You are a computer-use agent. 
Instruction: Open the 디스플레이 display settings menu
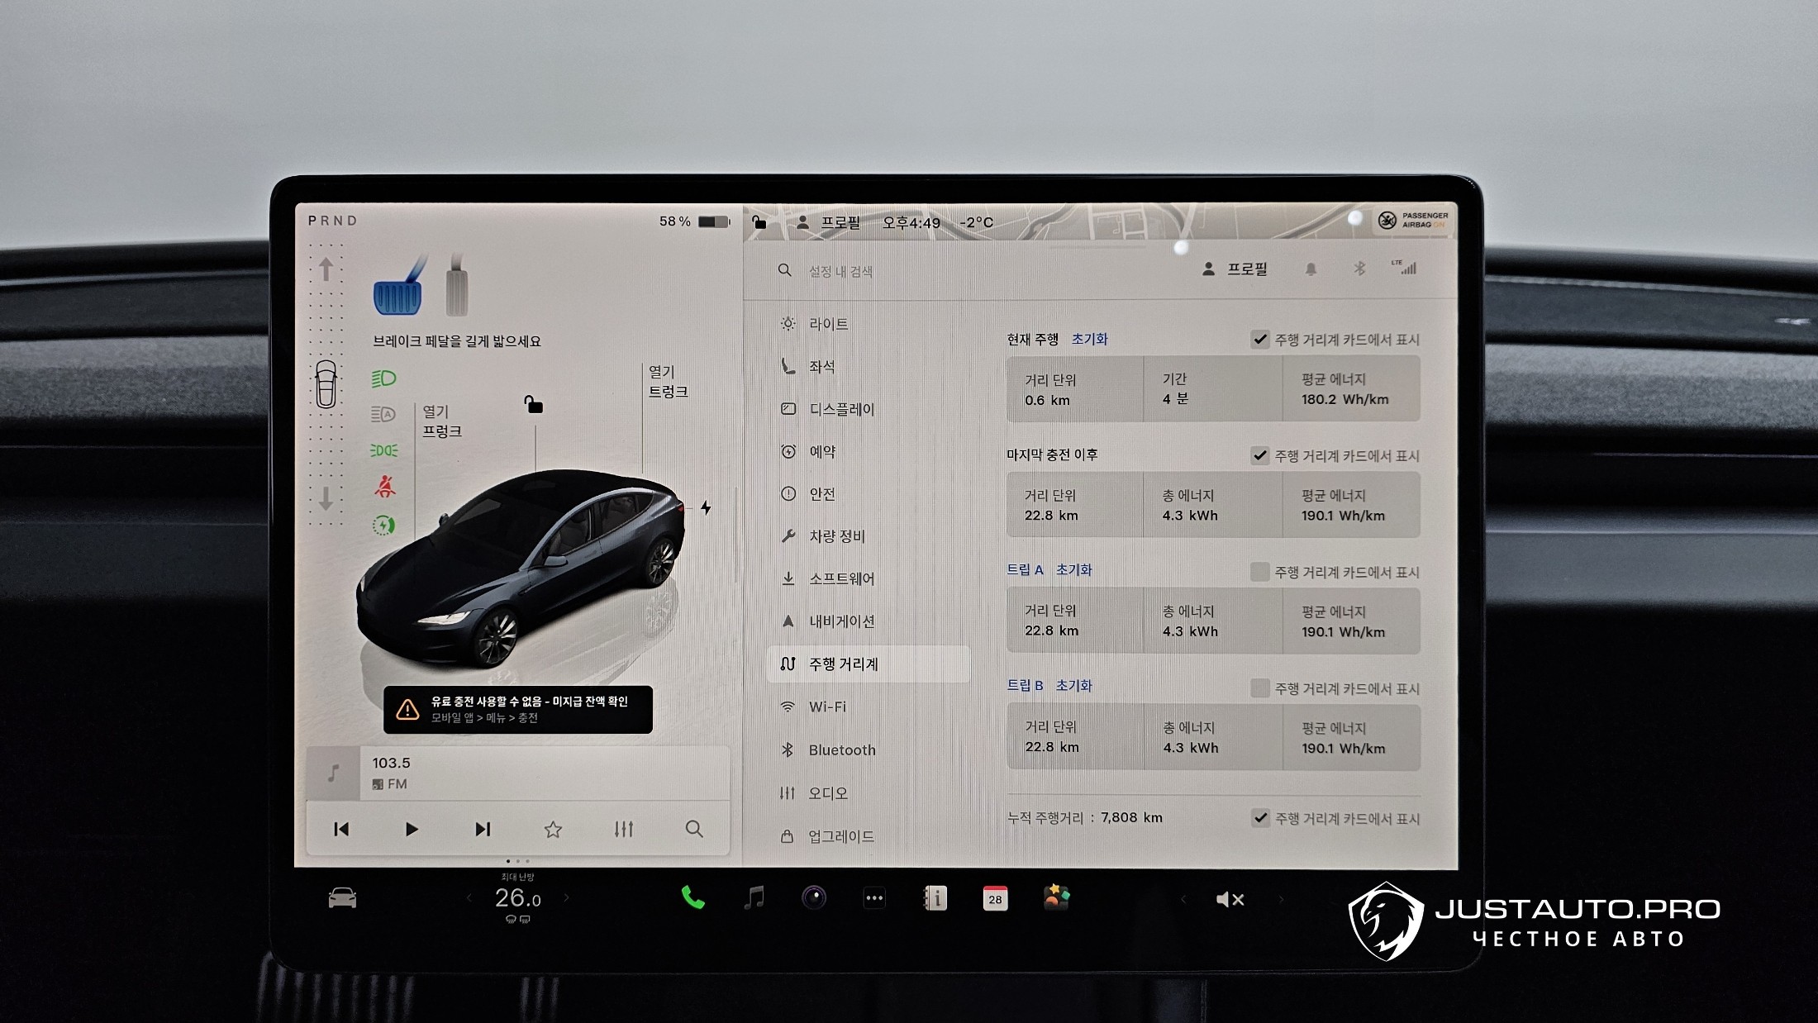840,409
